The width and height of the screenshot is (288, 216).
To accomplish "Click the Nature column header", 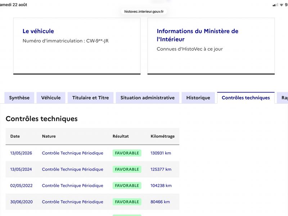I will click(x=49, y=136).
